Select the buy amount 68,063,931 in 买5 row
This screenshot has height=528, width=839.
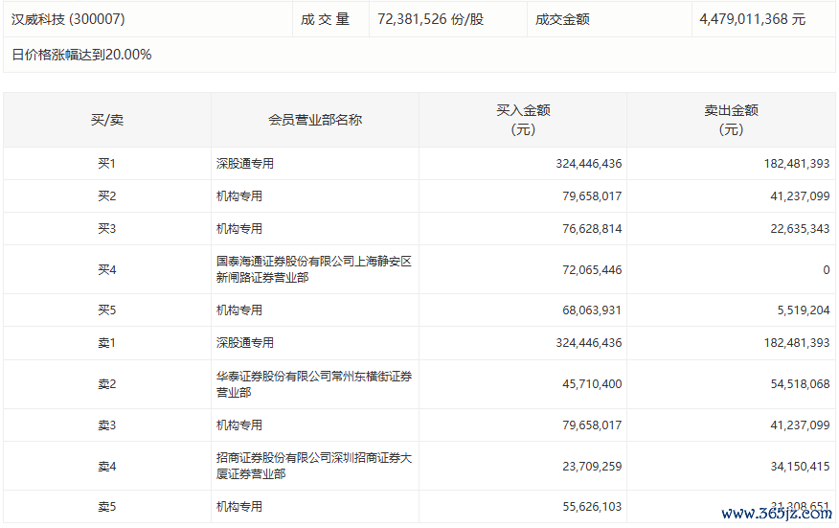pyautogui.click(x=588, y=310)
